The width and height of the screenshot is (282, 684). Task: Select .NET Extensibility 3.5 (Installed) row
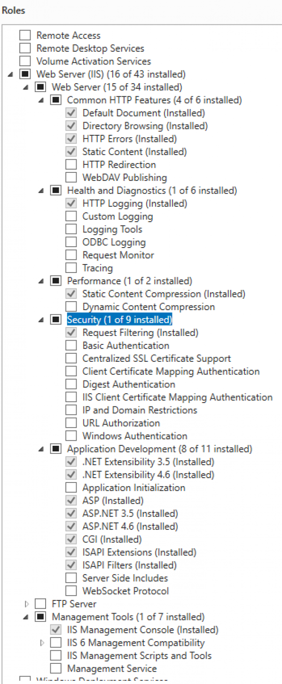pyautogui.click(x=148, y=462)
